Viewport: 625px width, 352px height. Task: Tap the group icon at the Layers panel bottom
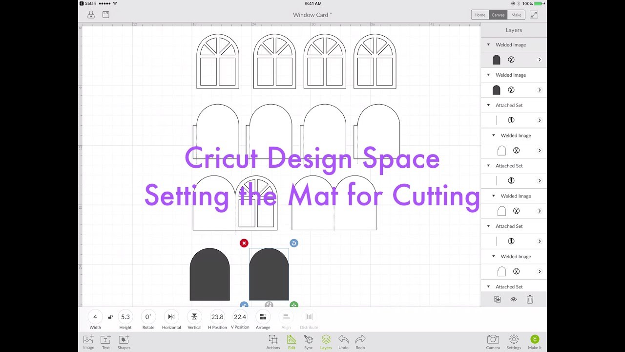[498, 299]
